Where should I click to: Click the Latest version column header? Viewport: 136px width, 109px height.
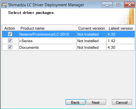coord(121,28)
